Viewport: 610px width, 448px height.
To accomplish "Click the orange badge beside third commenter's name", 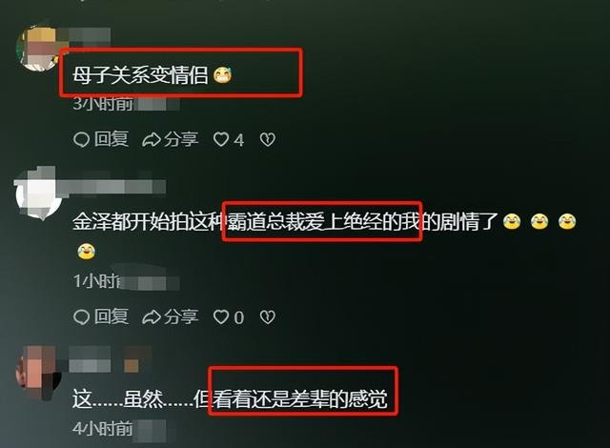I will (x=132, y=366).
